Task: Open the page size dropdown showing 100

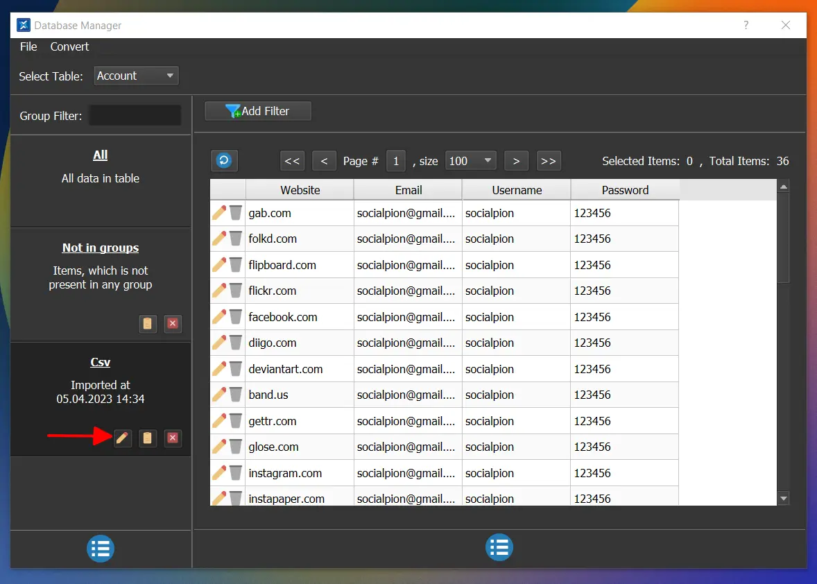Action: [x=470, y=161]
